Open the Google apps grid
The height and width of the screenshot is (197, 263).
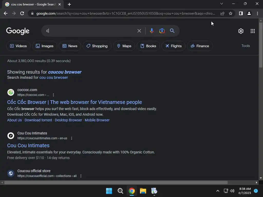pos(253,31)
